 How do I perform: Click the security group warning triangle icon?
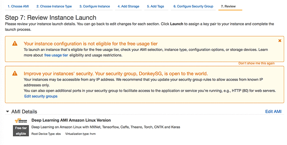click(15, 73)
